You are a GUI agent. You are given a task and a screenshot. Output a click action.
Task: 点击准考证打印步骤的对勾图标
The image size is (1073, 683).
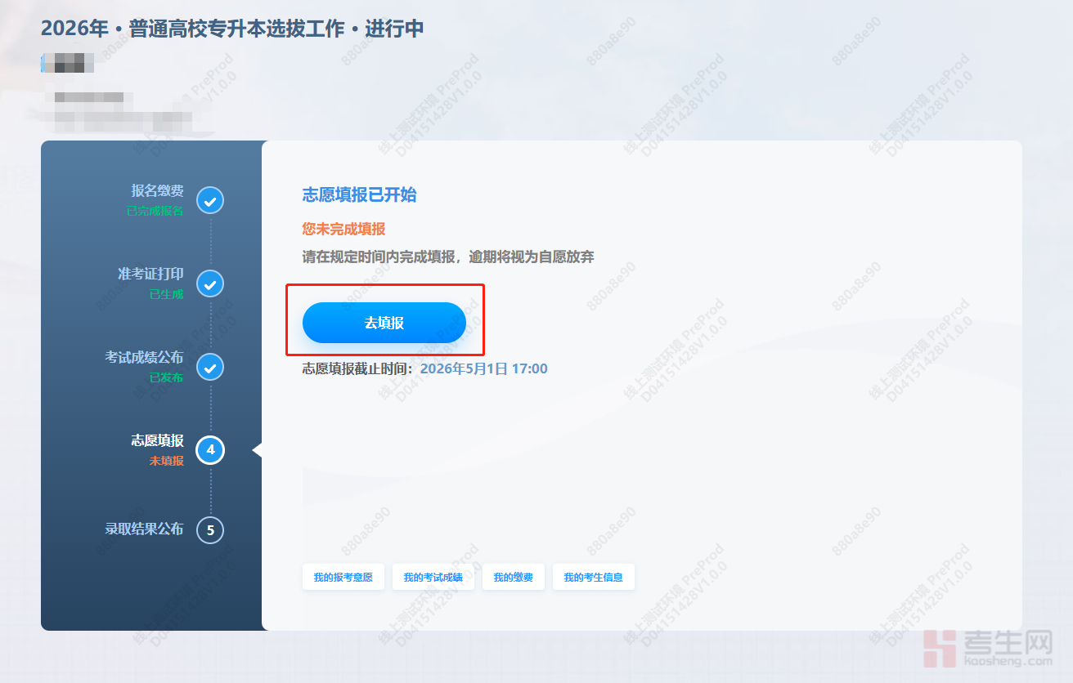209,283
